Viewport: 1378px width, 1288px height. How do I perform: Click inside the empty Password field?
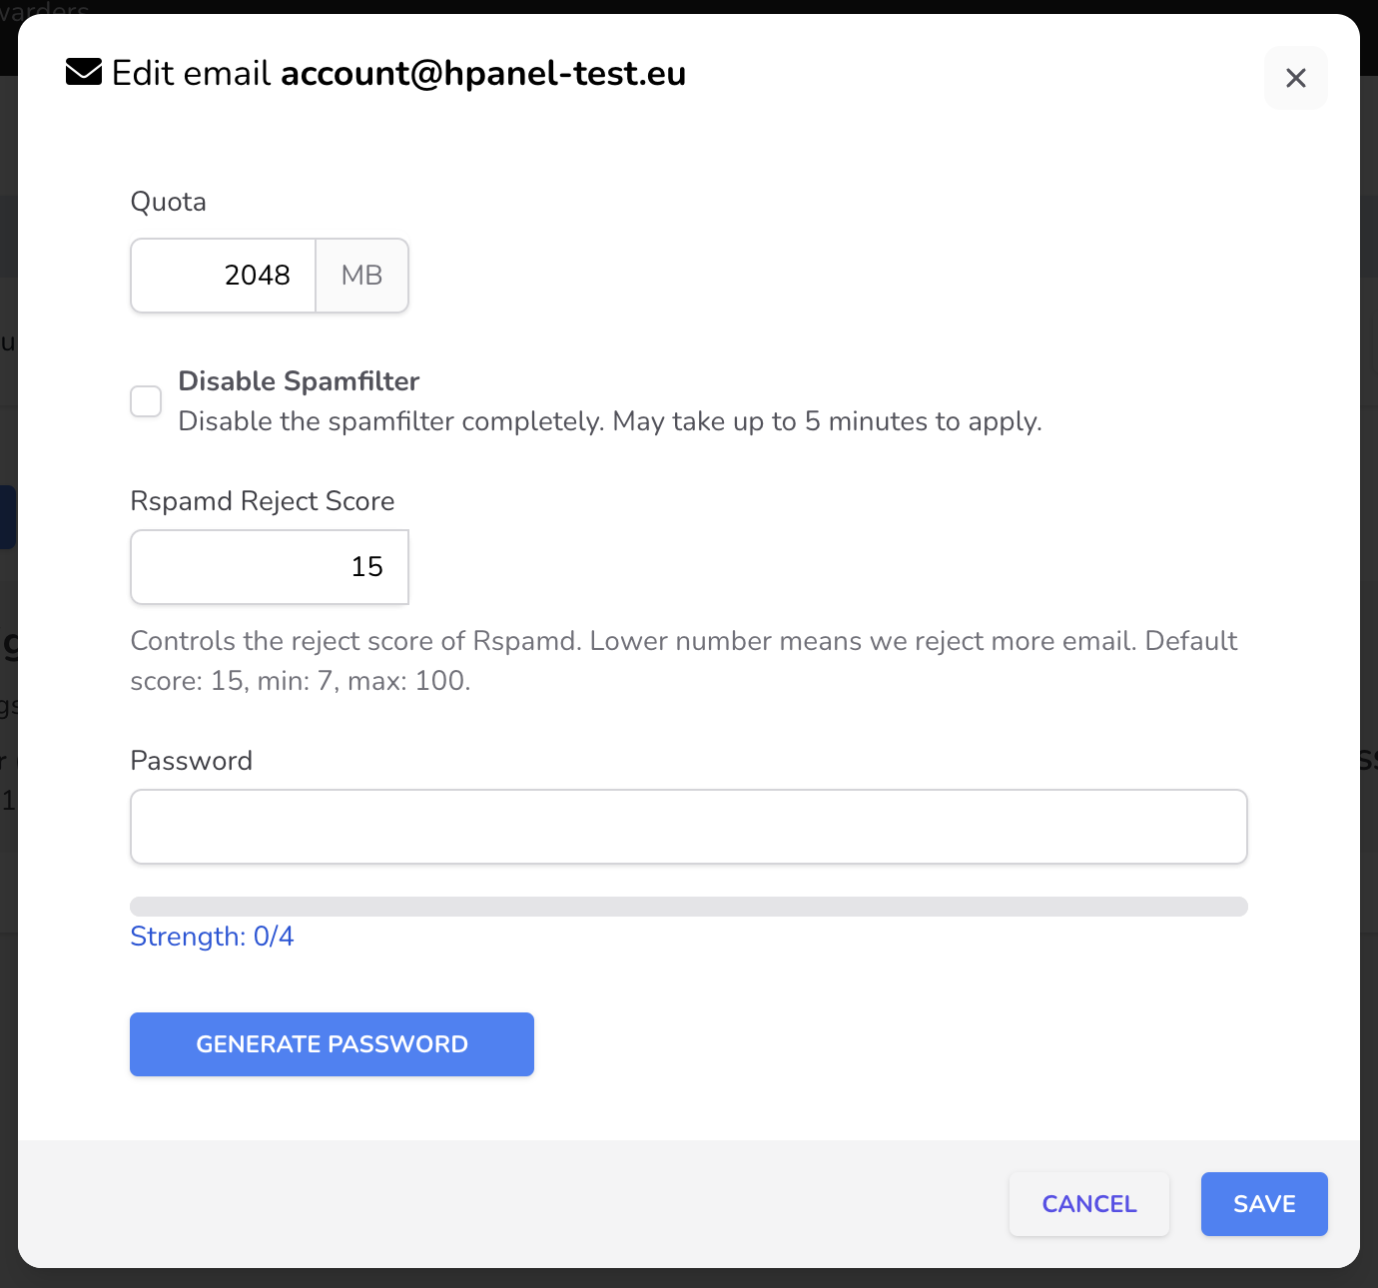click(x=689, y=827)
